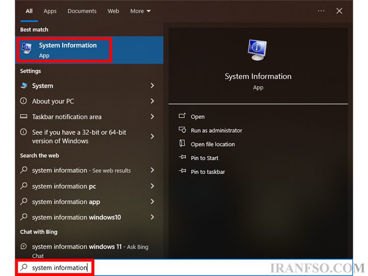Screen dimensions: 368x276
Task: Click search icon beside 'system information pc'
Action: point(24,186)
